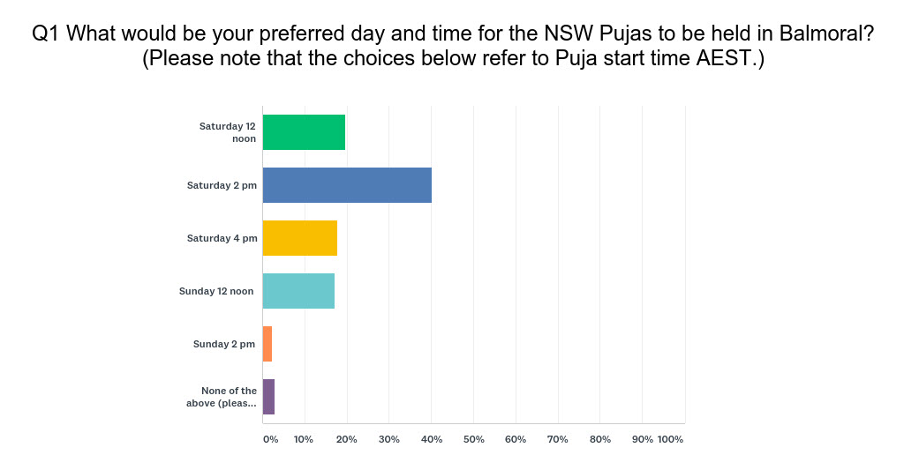The image size is (904, 470).
Task: Select the "Sunday 12 noon" category label
Action: click(217, 291)
